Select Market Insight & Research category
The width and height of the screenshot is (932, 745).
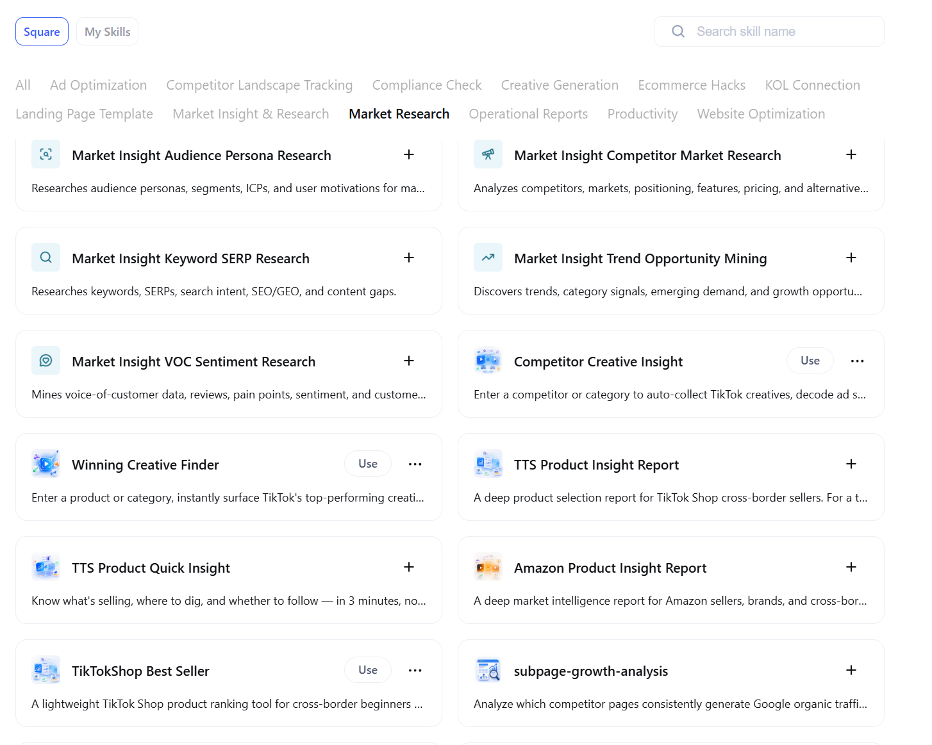pyautogui.click(x=251, y=114)
